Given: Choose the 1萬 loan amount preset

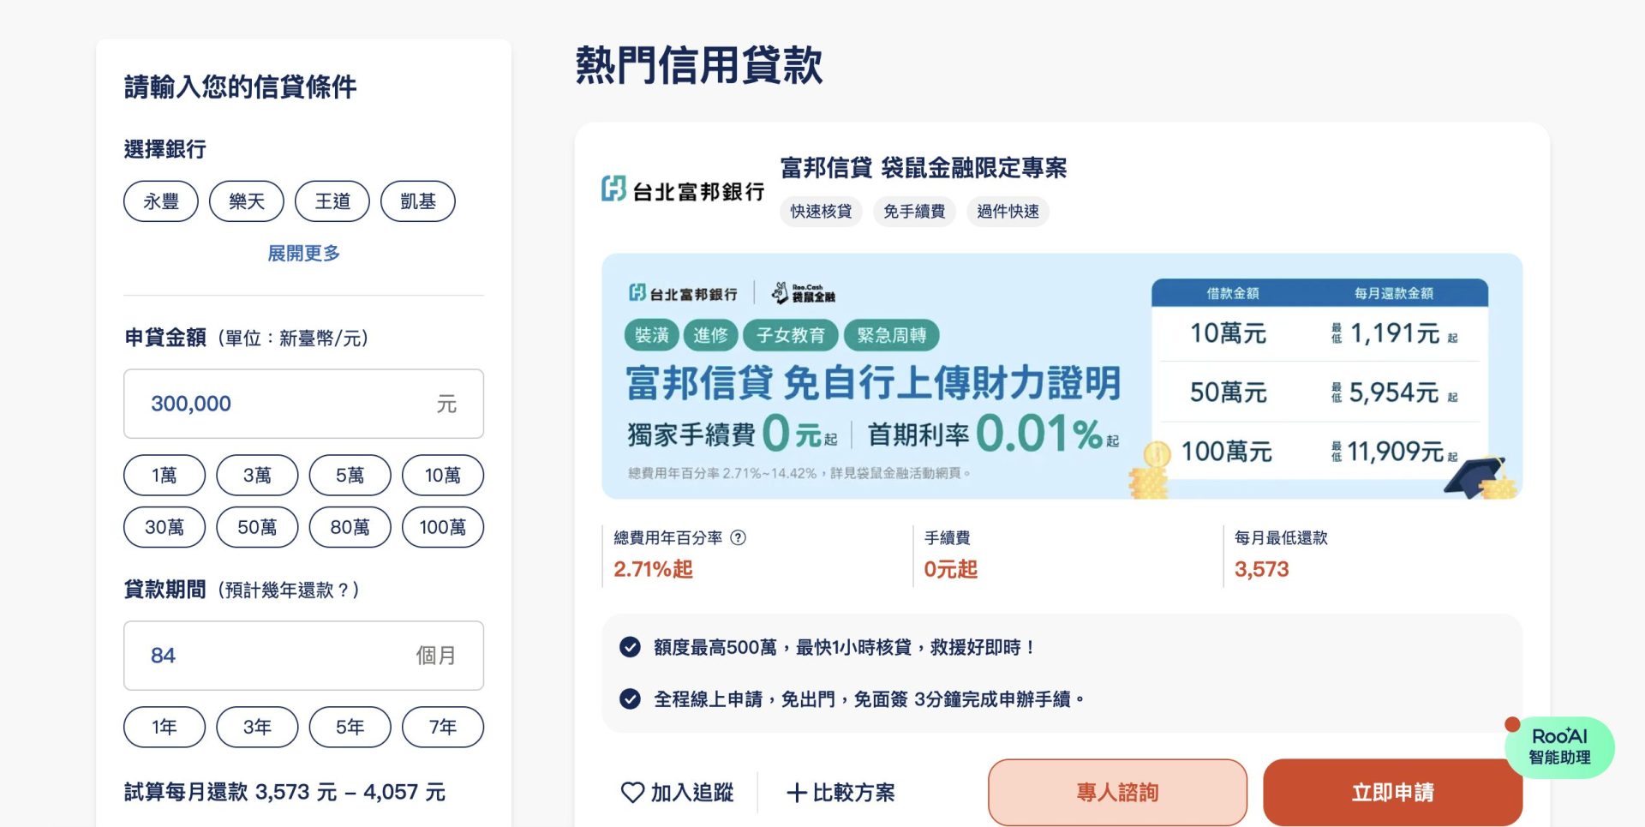Looking at the screenshot, I should [x=164, y=475].
